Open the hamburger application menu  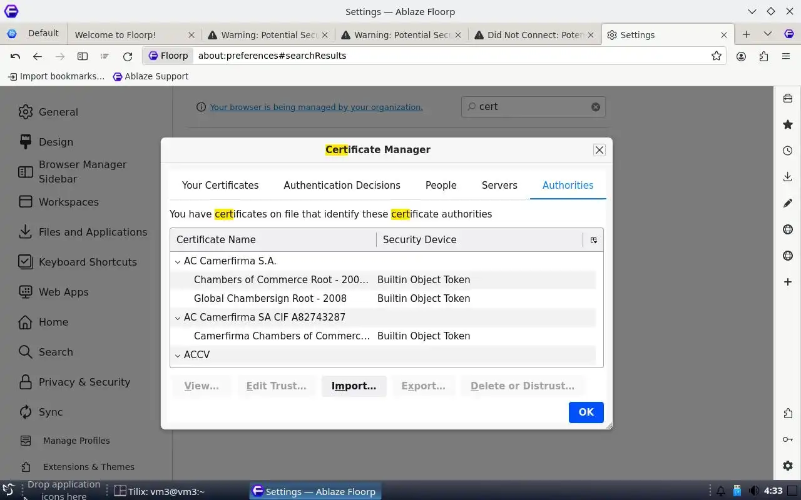tap(786, 56)
